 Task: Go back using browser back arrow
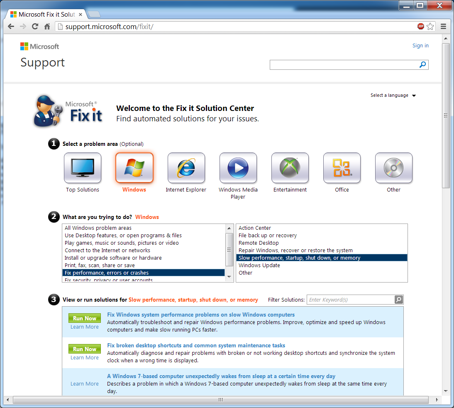click(x=11, y=27)
